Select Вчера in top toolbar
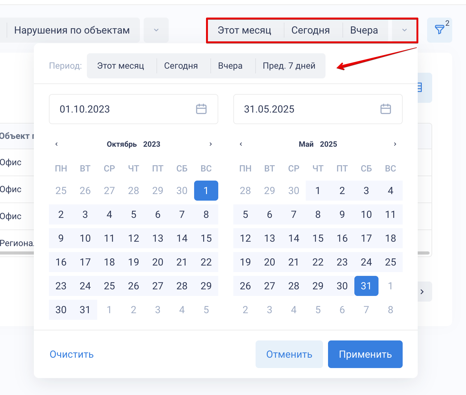The height and width of the screenshot is (395, 466). point(364,30)
